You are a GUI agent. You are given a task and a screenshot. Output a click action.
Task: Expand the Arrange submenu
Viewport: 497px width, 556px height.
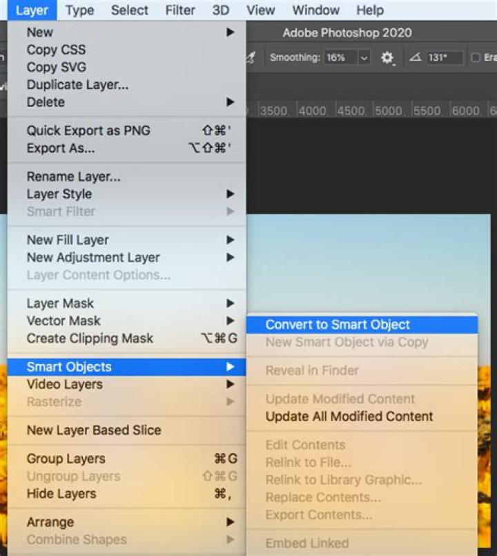pos(126,522)
